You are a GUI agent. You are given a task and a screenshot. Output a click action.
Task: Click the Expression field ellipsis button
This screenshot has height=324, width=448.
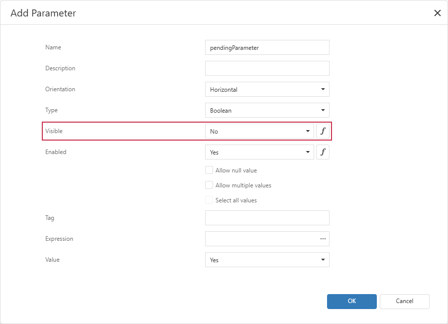323,239
